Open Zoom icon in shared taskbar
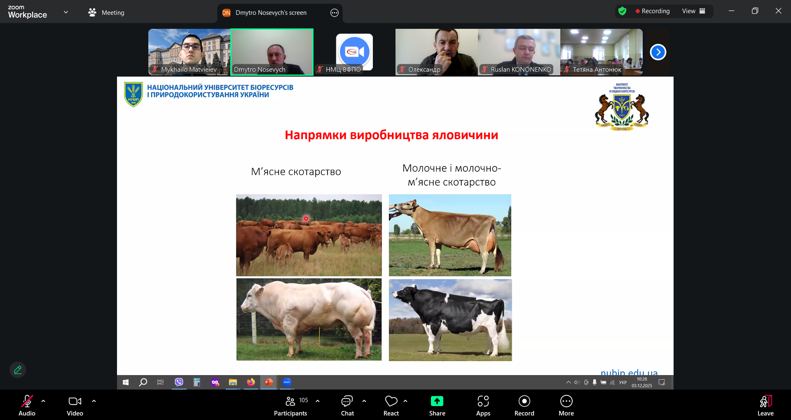 click(x=287, y=383)
